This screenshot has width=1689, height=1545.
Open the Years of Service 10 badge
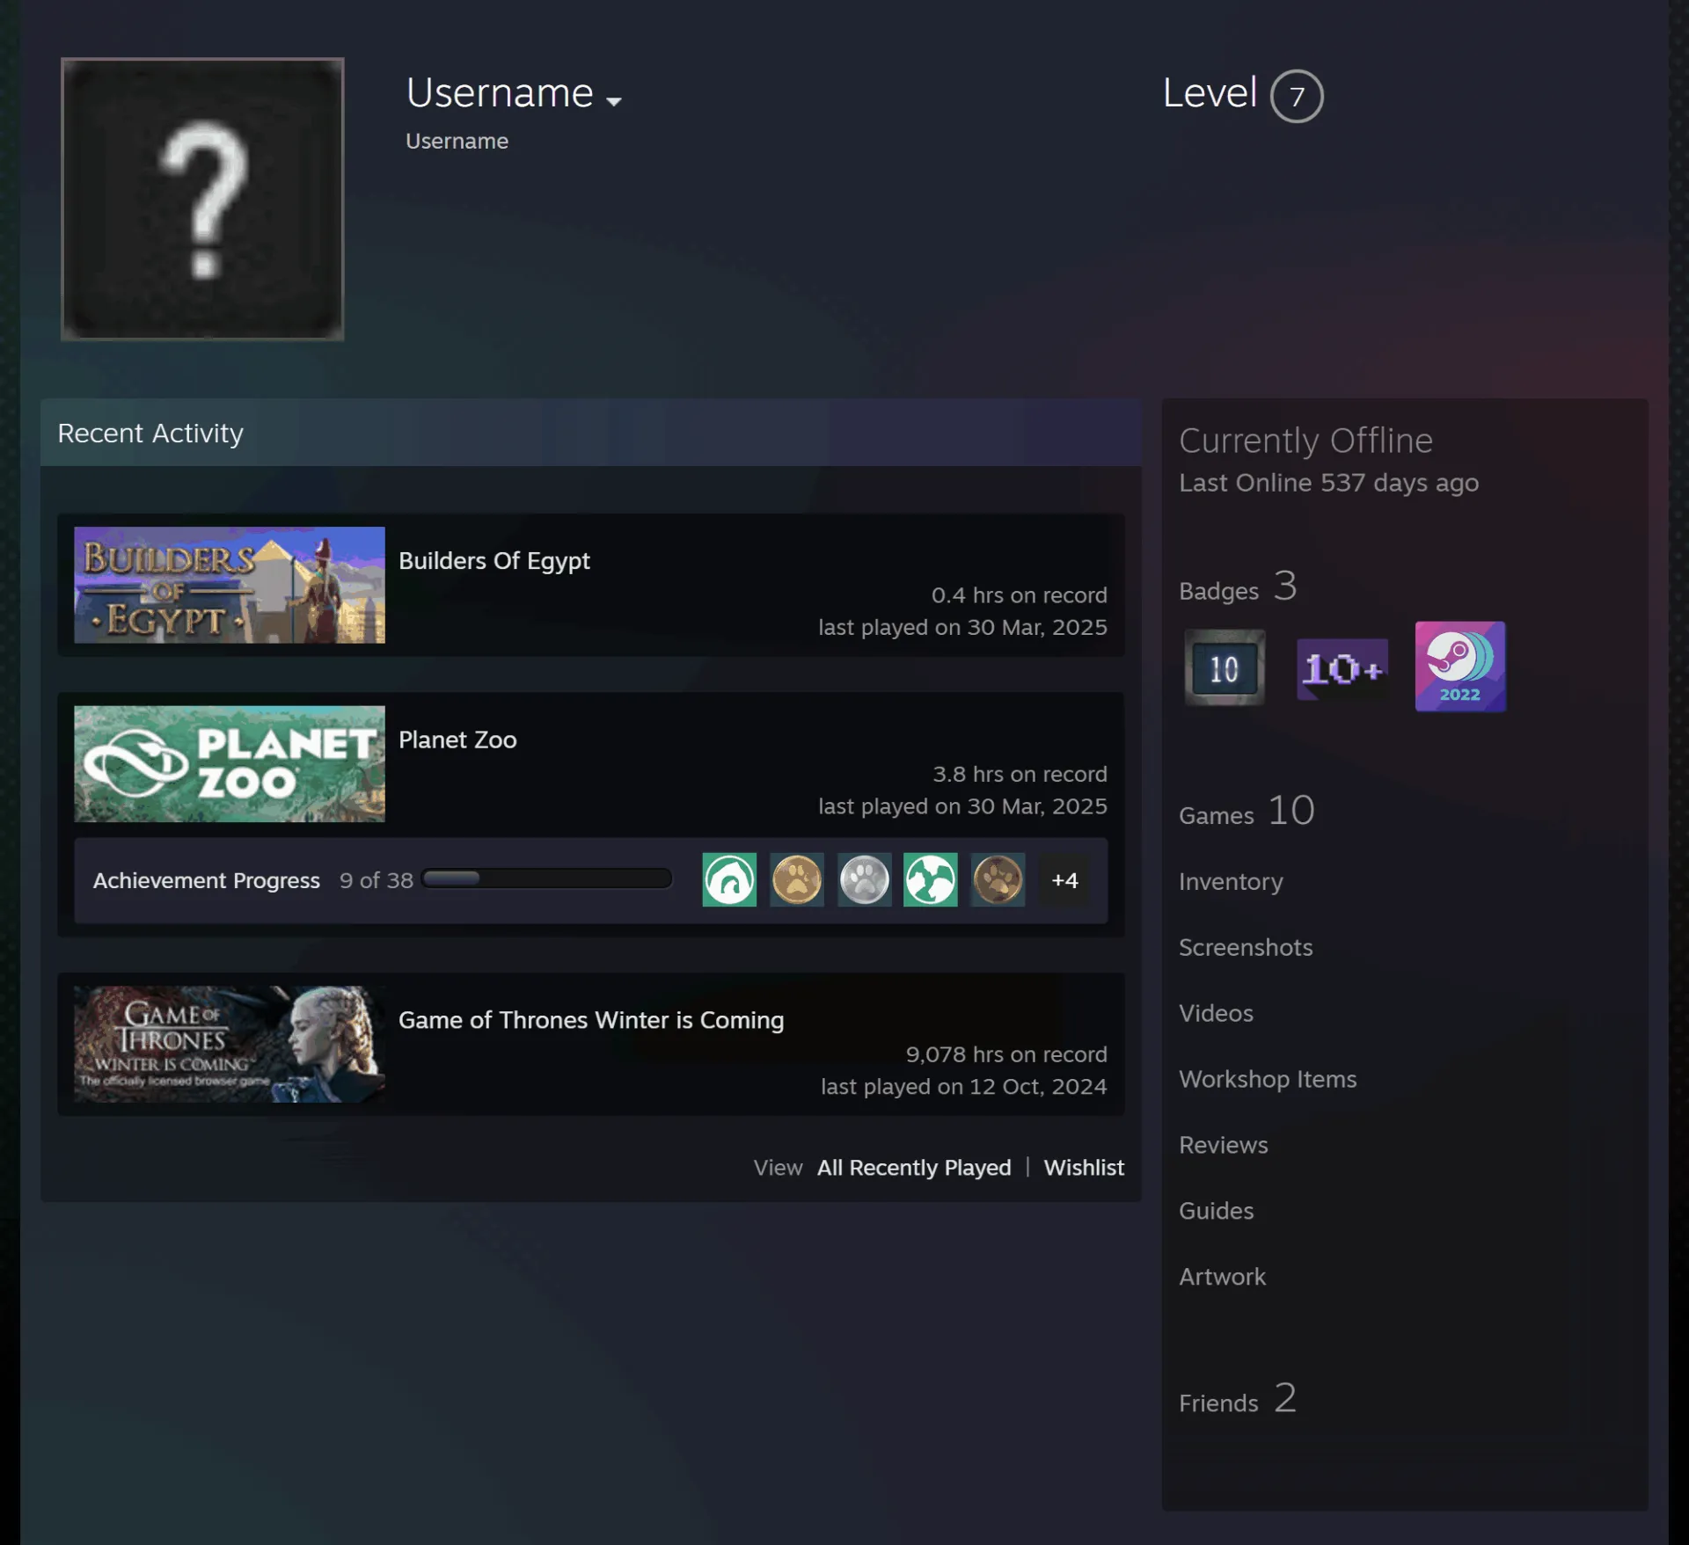tap(1225, 667)
